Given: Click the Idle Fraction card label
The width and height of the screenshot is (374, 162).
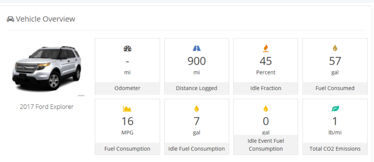Looking at the screenshot, I should click(x=266, y=88).
